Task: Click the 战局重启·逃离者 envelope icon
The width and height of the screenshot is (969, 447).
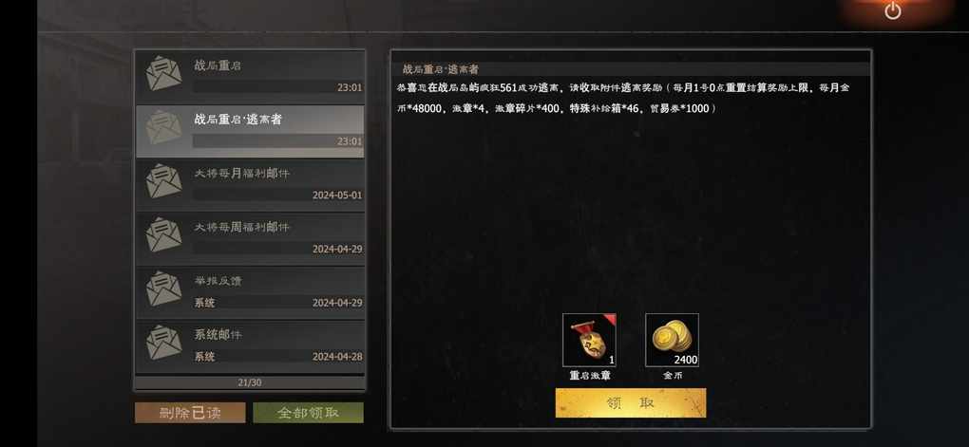Action: (x=163, y=127)
